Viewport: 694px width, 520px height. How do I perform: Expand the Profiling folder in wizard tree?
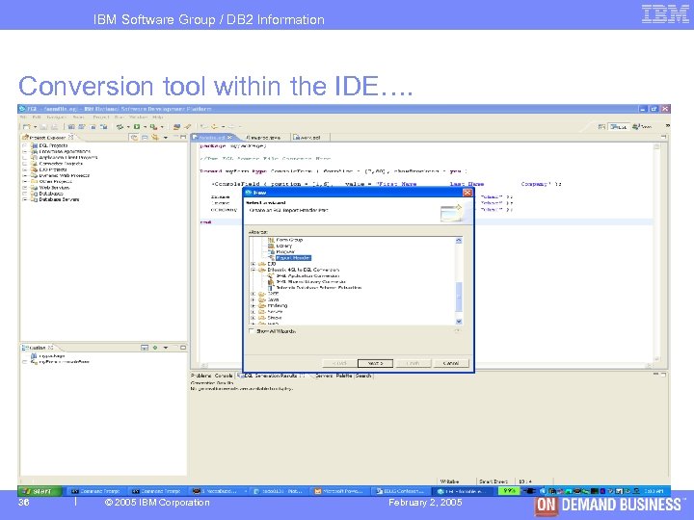(x=254, y=305)
